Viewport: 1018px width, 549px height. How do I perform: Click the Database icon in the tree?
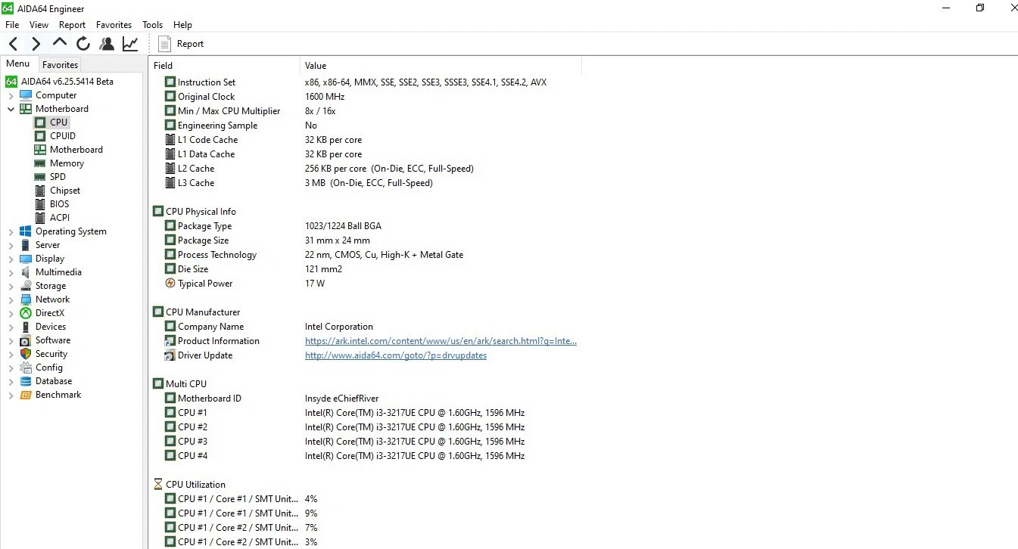(x=26, y=381)
